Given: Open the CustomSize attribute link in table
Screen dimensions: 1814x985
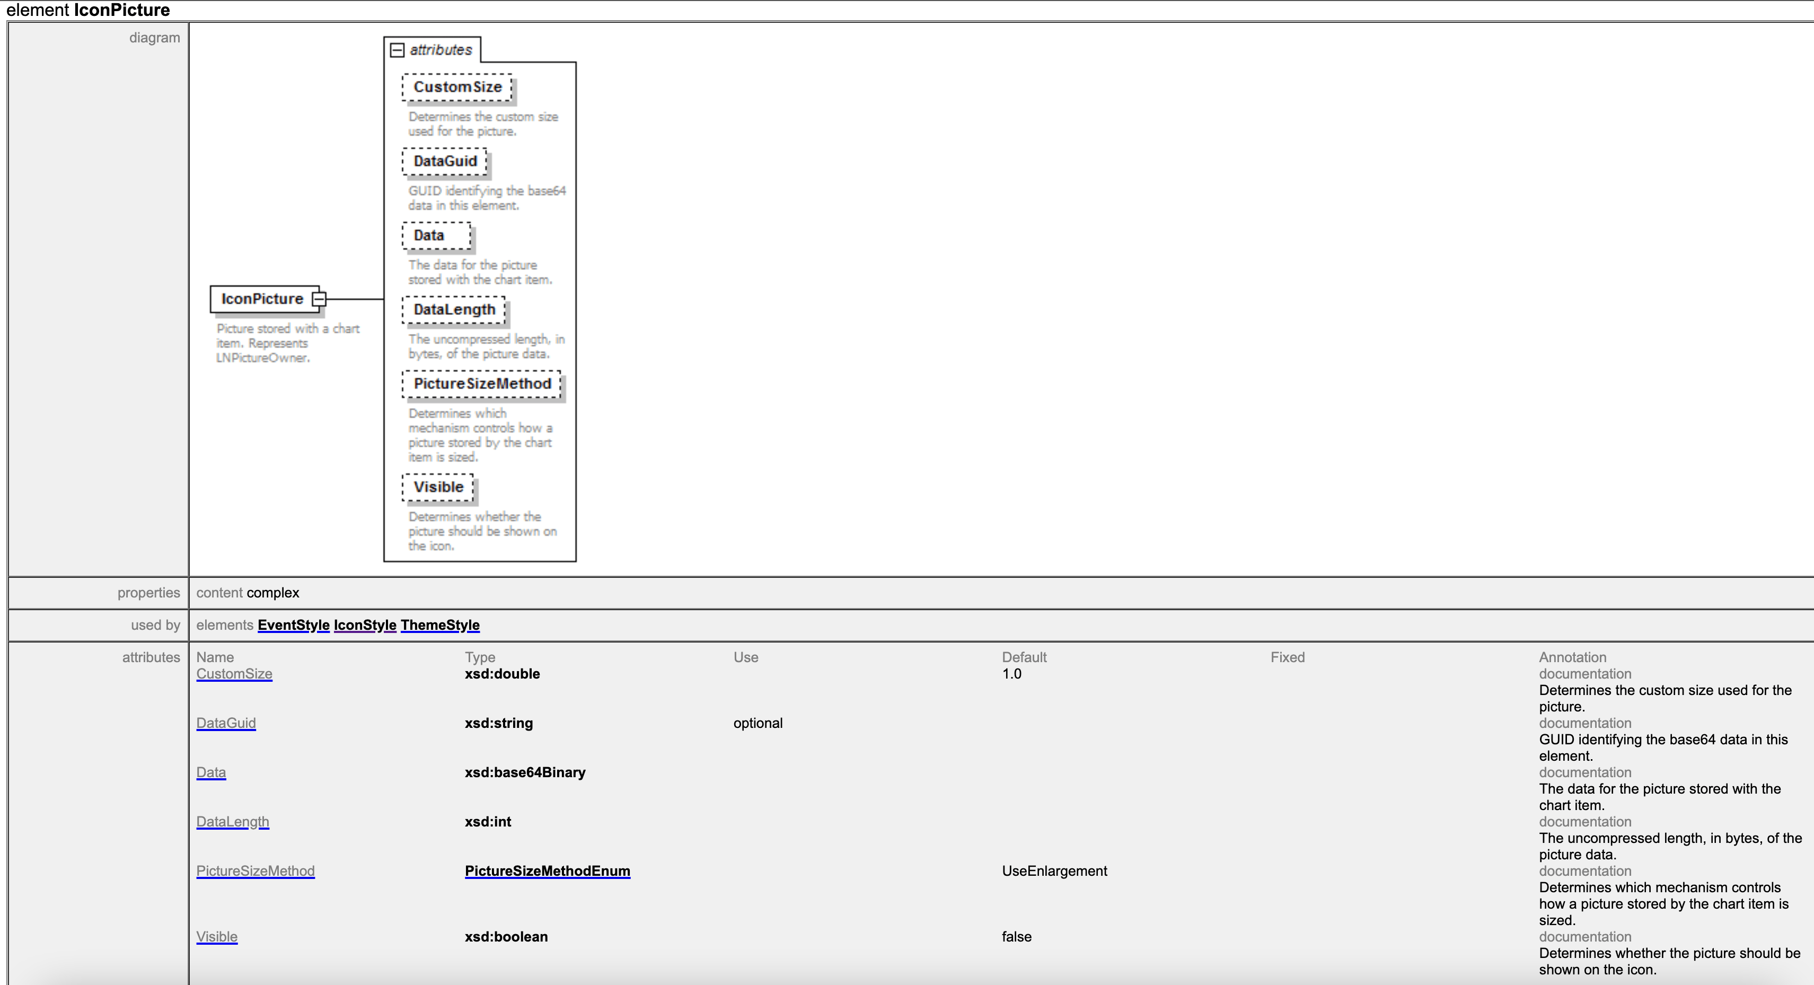Looking at the screenshot, I should (234, 674).
